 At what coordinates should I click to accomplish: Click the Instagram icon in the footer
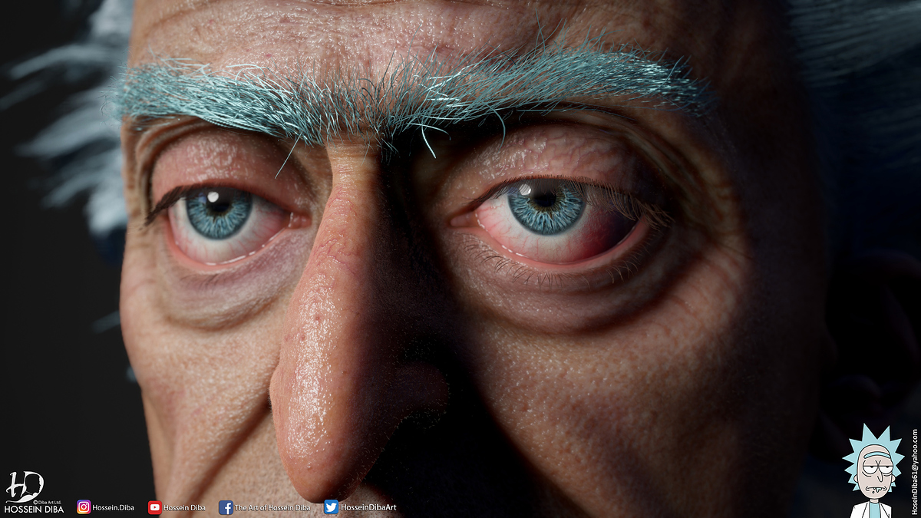[x=84, y=507]
